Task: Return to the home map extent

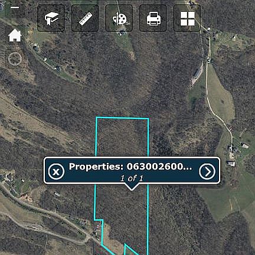Action: (15, 35)
